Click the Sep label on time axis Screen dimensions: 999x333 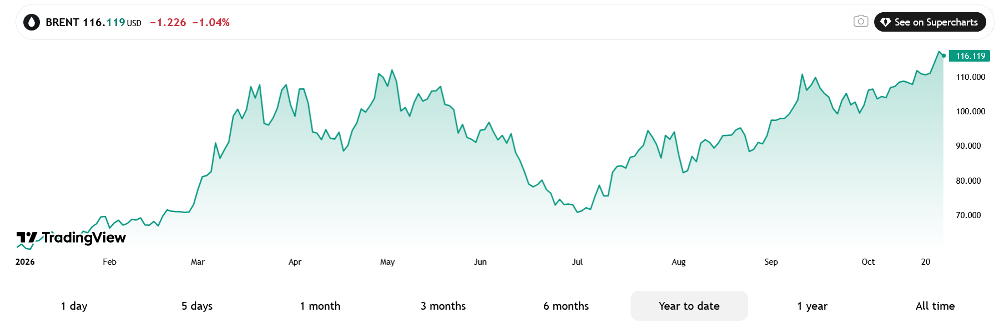771,262
